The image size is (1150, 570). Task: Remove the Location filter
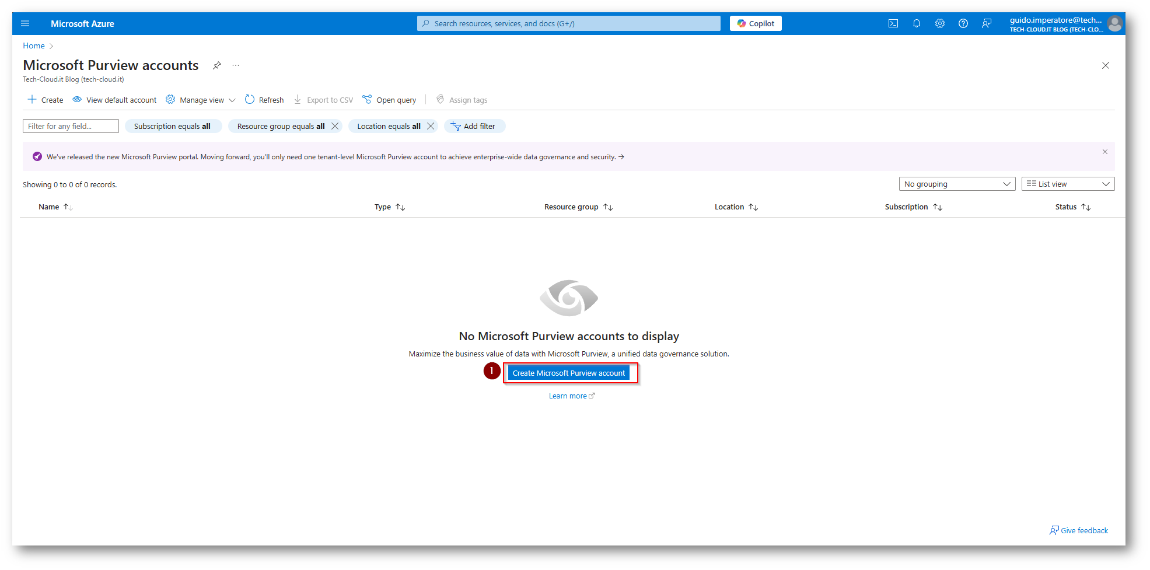click(x=431, y=126)
